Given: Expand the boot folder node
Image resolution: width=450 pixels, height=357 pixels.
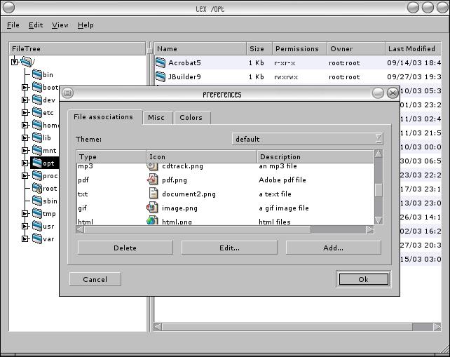Looking at the screenshot, I should click(x=25, y=88).
